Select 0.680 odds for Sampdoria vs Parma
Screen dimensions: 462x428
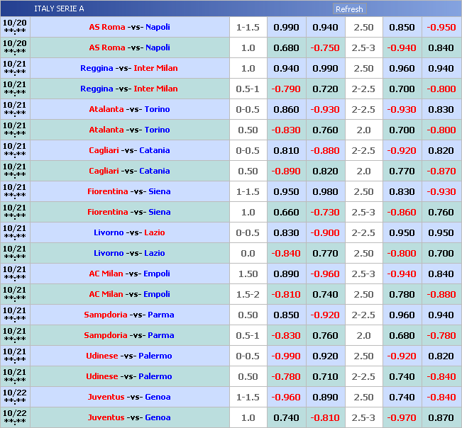tap(402, 335)
